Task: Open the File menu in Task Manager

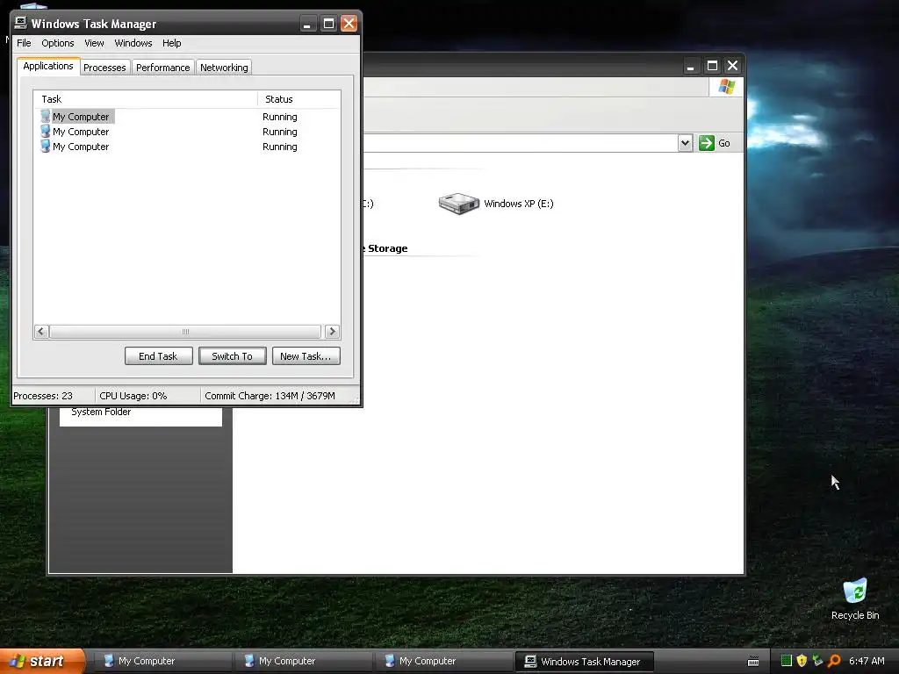Action: pos(24,43)
